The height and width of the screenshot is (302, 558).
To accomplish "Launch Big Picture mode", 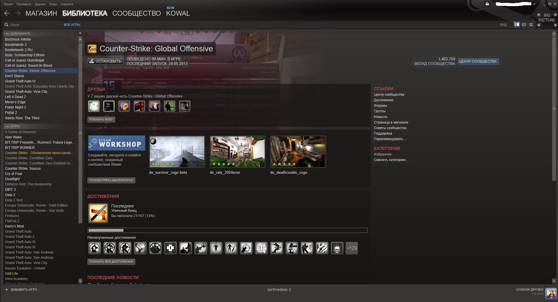I will [x=547, y=19].
